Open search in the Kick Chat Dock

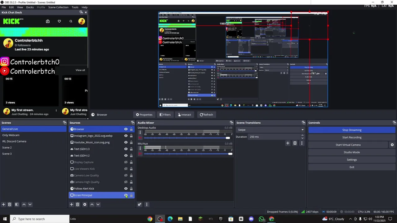pos(71,21)
